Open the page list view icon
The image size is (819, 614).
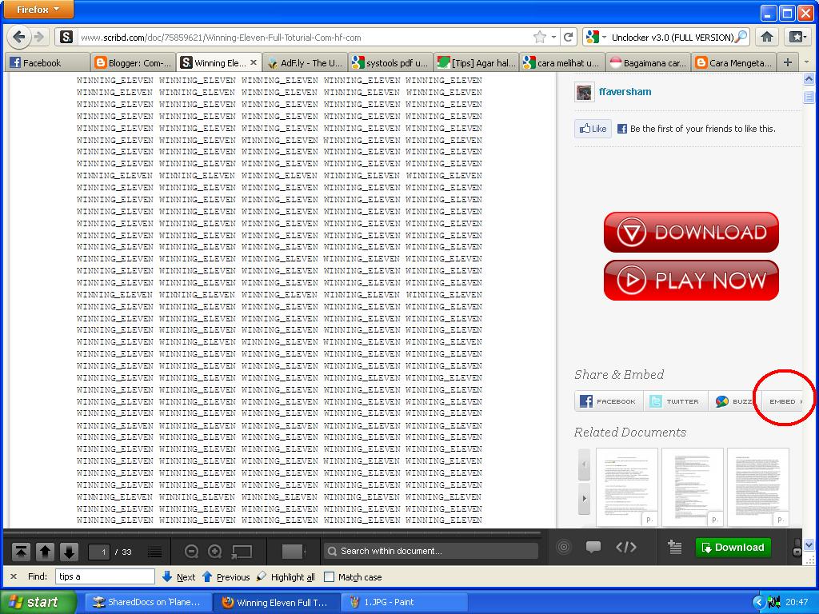[155, 552]
